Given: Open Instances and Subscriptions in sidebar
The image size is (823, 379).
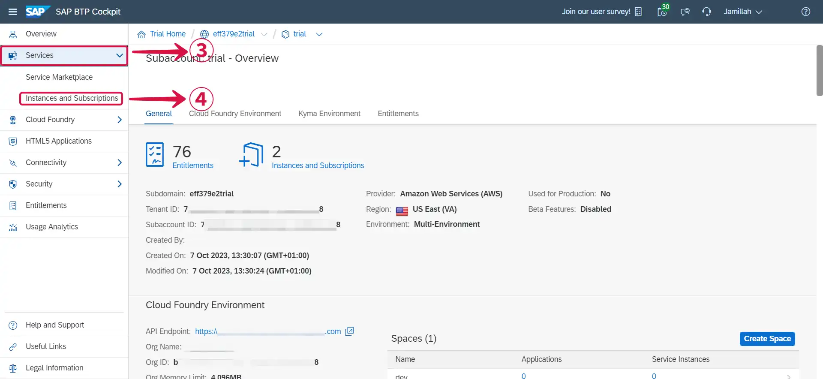Looking at the screenshot, I should click(x=71, y=98).
